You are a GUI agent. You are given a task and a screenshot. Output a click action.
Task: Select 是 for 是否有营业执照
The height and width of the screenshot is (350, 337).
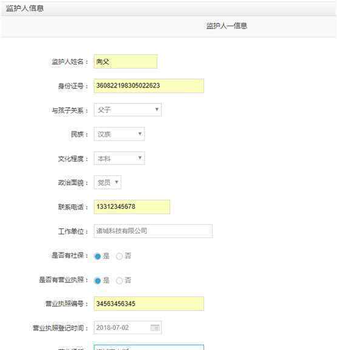97,281
